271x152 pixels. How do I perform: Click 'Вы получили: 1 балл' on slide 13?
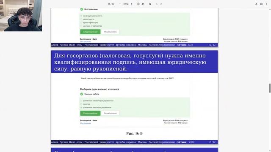[x=88, y=121]
